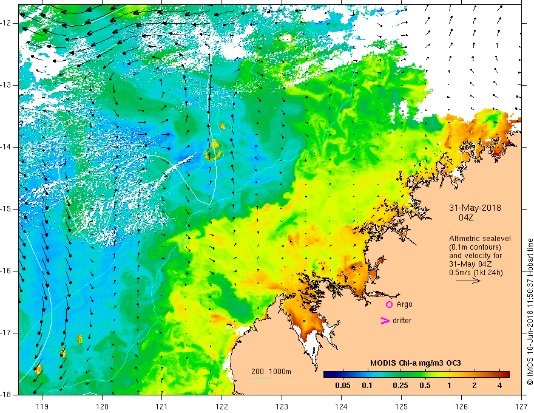Select the 'drifter' legend label
The height and width of the screenshot is (413, 534).
(402, 320)
